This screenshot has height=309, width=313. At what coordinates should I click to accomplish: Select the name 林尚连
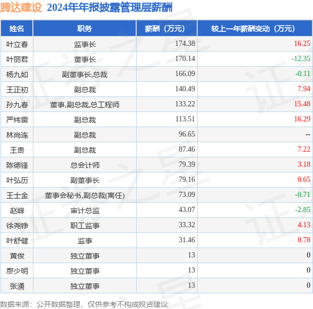pos(17,135)
